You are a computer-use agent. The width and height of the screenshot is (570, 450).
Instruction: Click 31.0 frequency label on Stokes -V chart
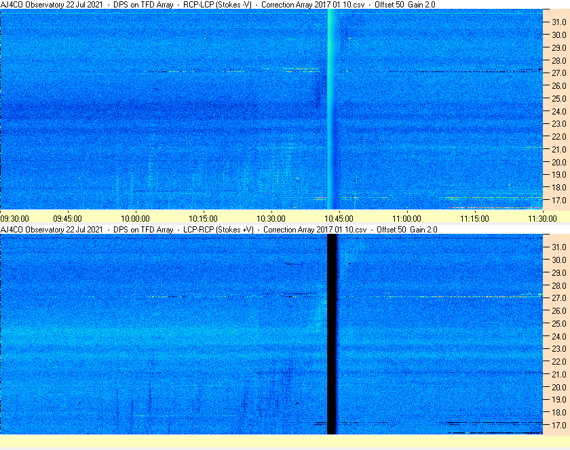[x=559, y=22]
